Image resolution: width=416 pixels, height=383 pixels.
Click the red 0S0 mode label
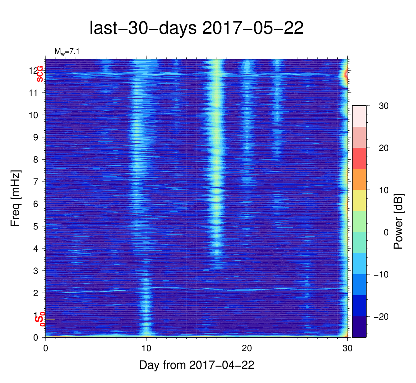click(40, 319)
